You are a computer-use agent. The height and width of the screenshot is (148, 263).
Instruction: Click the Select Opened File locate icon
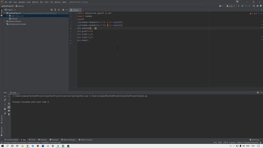coord(51,10)
